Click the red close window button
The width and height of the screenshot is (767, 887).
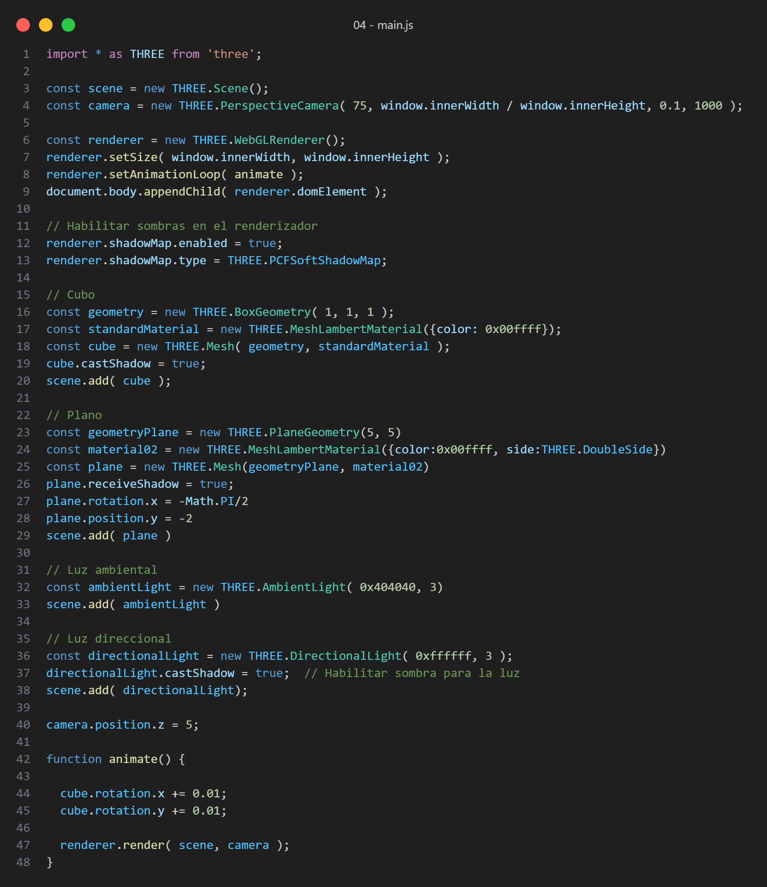click(x=23, y=25)
